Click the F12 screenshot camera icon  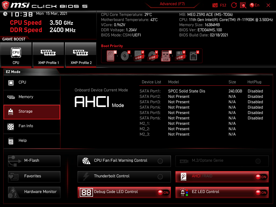(215, 5)
